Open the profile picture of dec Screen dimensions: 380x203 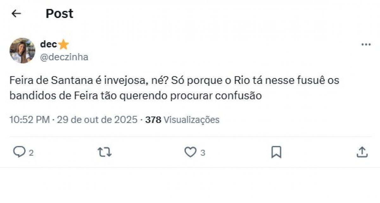(x=22, y=51)
